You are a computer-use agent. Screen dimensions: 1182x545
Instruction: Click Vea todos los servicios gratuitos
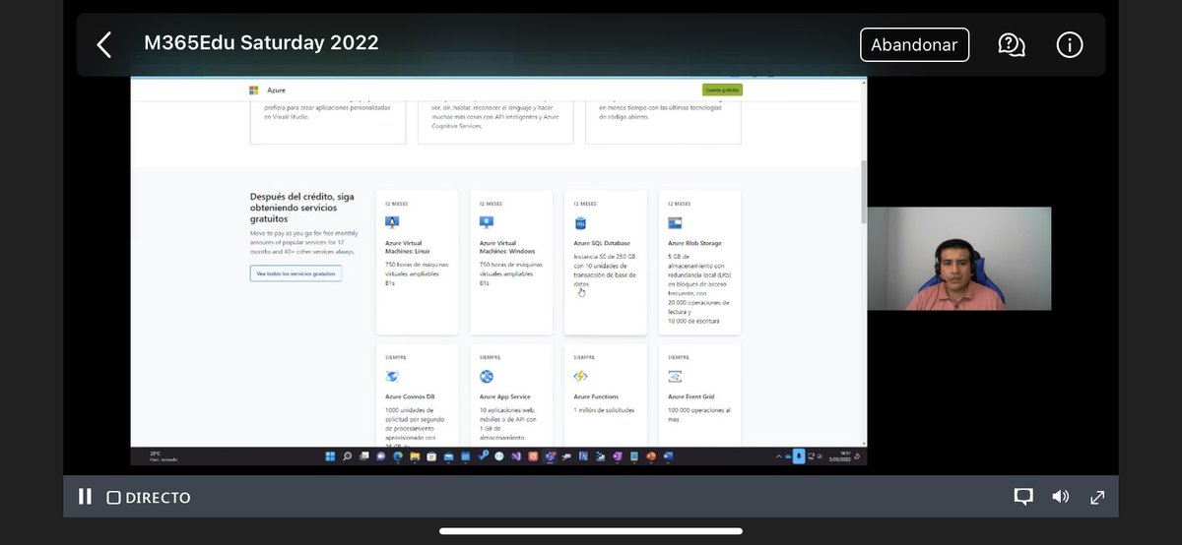295,273
